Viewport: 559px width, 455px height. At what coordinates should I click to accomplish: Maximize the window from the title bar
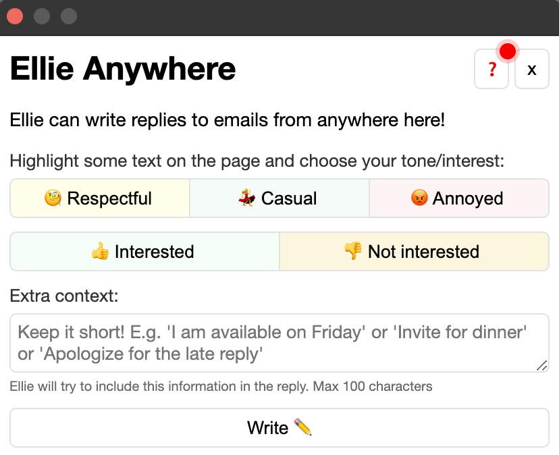tap(68, 16)
